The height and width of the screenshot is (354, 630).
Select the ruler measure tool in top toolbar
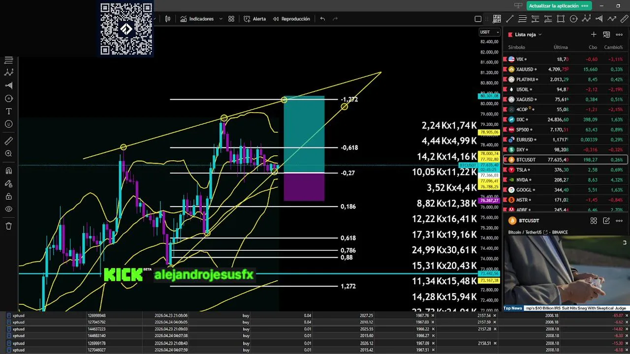(x=624, y=19)
